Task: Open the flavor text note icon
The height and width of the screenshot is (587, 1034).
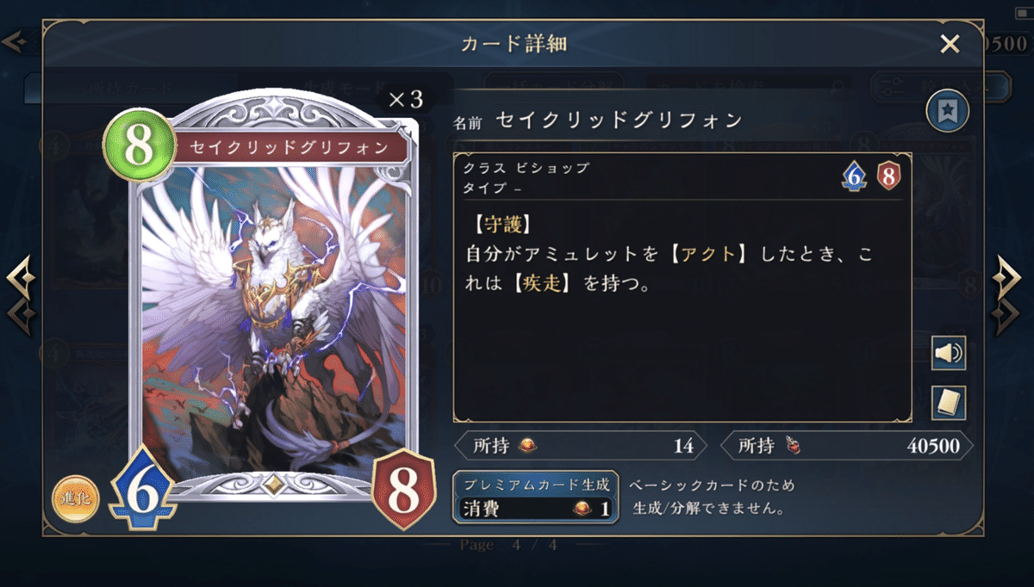Action: pyautogui.click(x=949, y=403)
